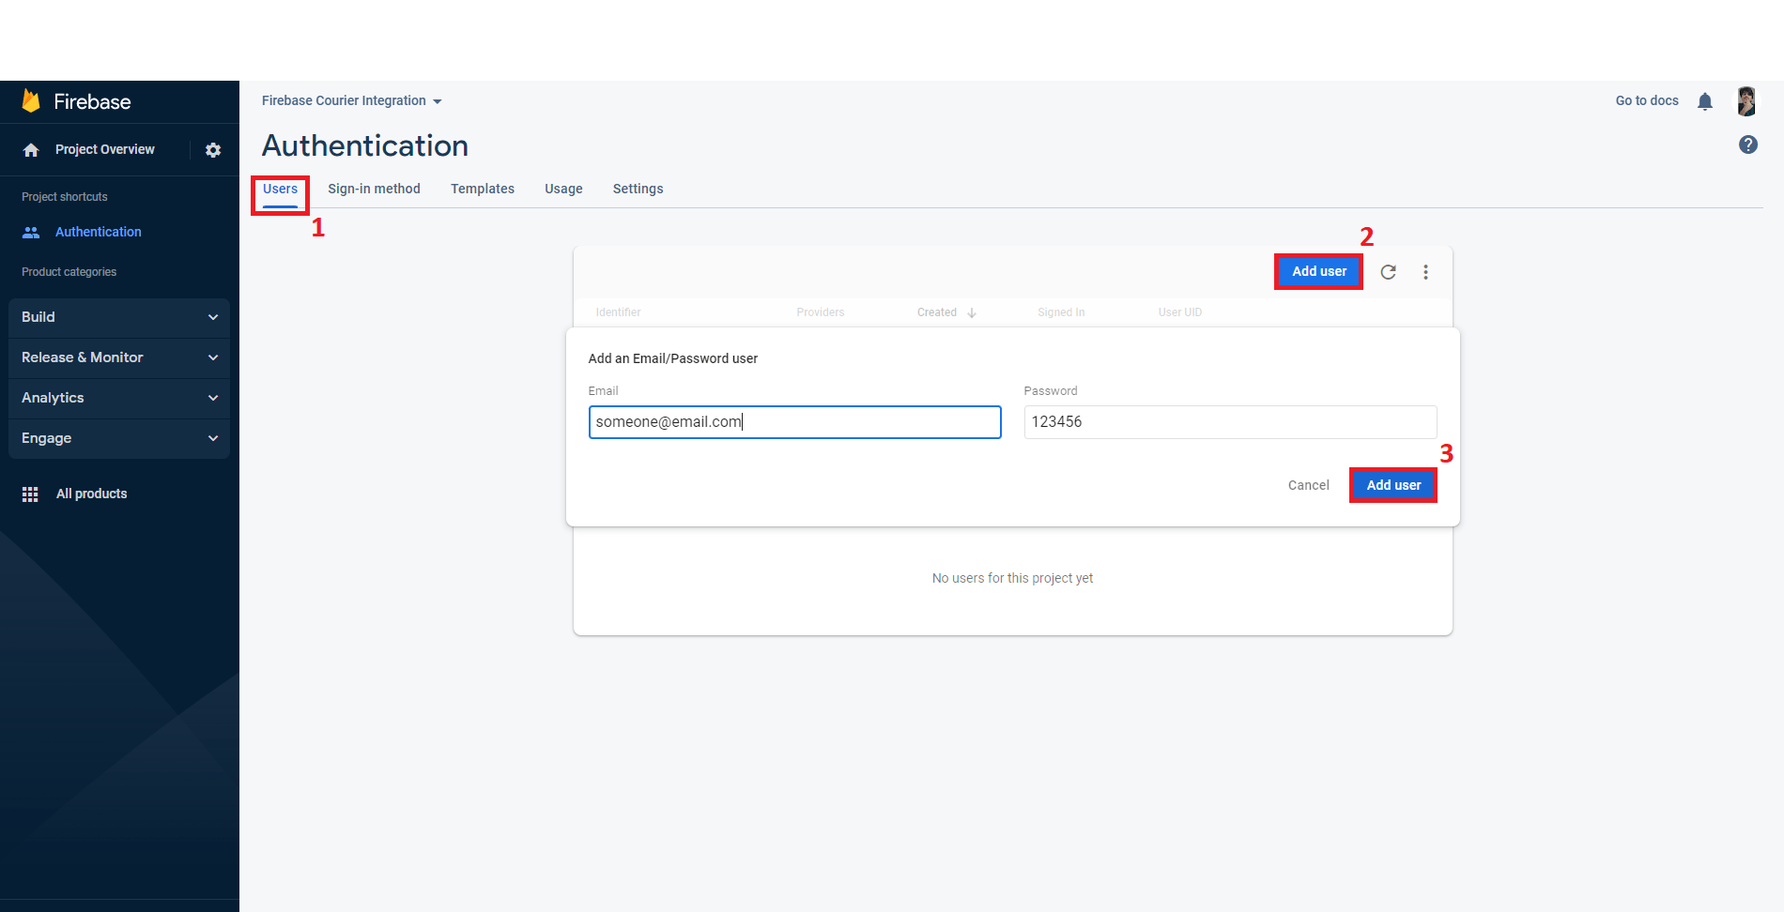Open the three-dot overflow menu

click(x=1425, y=272)
